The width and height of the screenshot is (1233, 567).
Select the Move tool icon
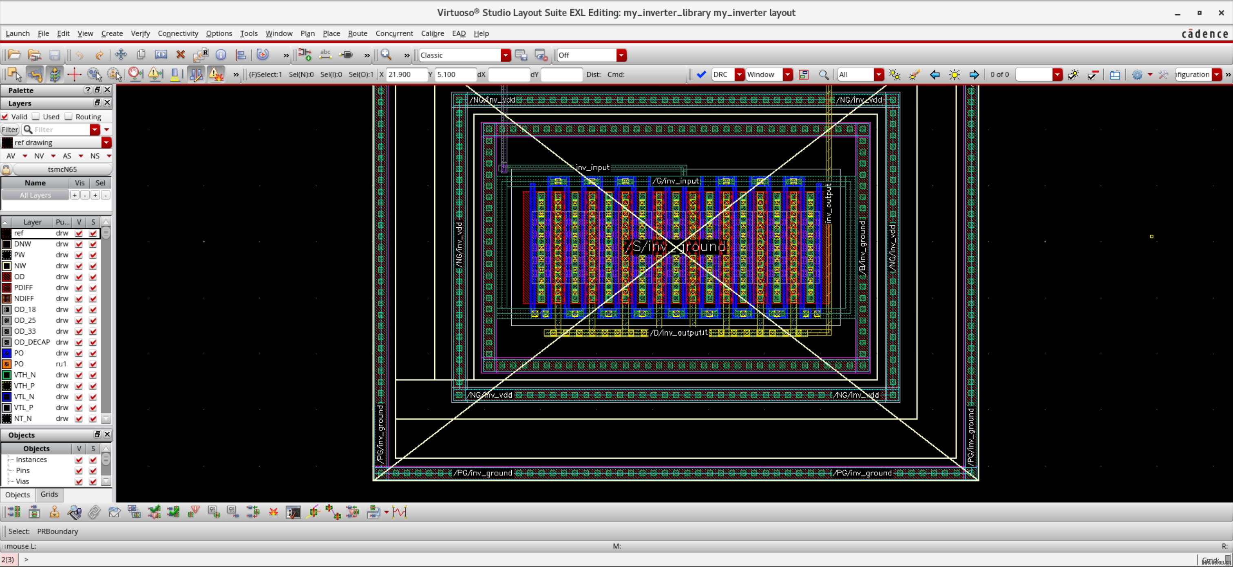121,55
